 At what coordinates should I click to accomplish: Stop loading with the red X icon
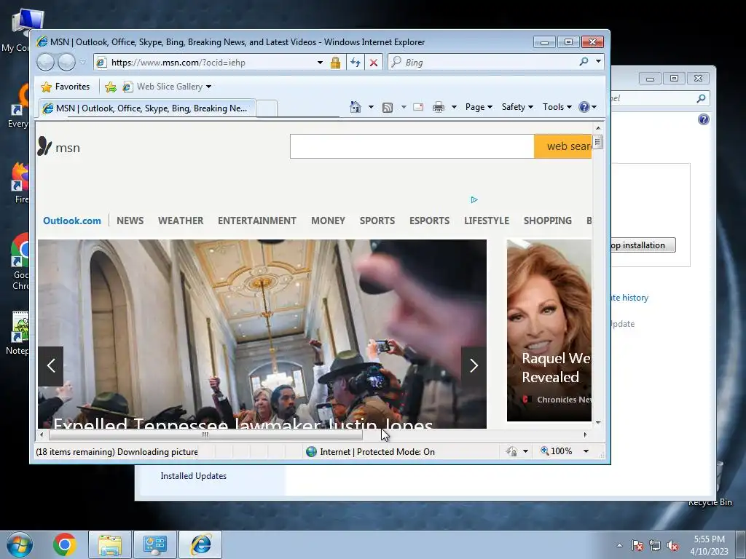[374, 63]
